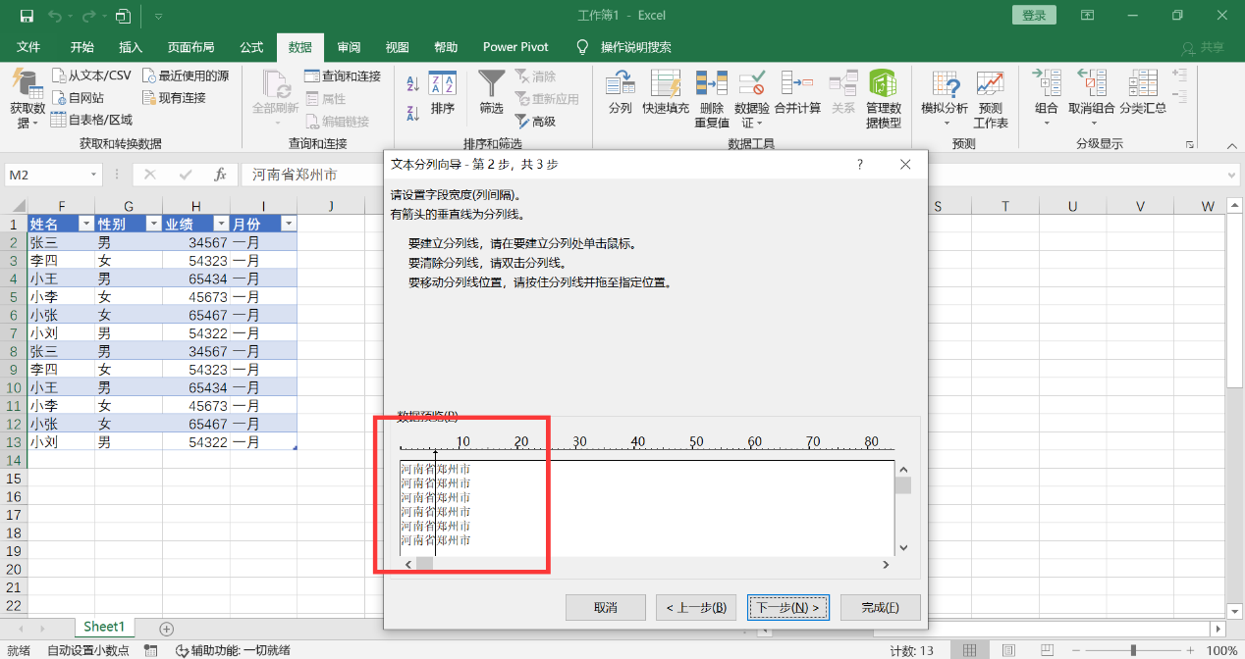Click the Get Data (获取数据) icon
This screenshot has height=659, width=1245.
tap(27, 82)
